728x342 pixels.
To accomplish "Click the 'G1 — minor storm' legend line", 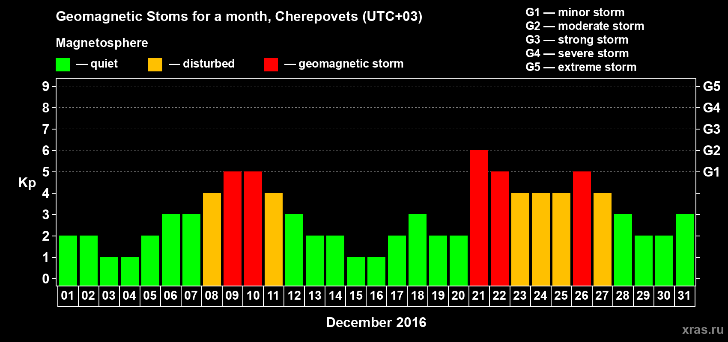I will click(x=575, y=12).
